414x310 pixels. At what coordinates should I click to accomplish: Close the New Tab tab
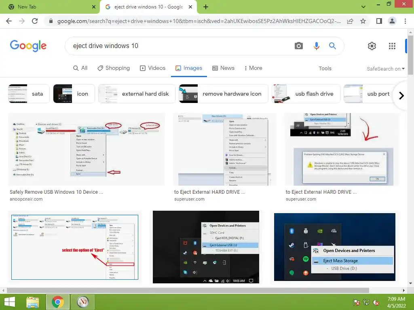point(94,7)
